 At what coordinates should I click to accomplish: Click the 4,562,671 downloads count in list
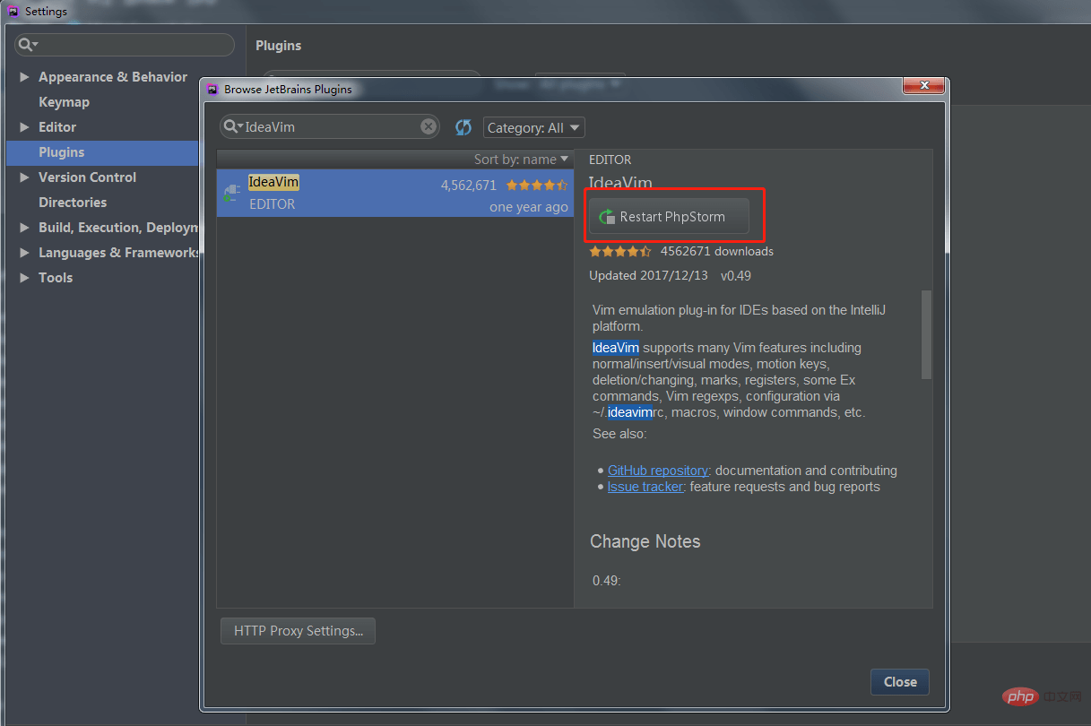coord(468,186)
